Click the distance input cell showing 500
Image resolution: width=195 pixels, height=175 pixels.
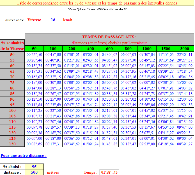click(34, 172)
